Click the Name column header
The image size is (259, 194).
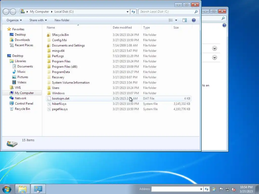tap(78, 27)
